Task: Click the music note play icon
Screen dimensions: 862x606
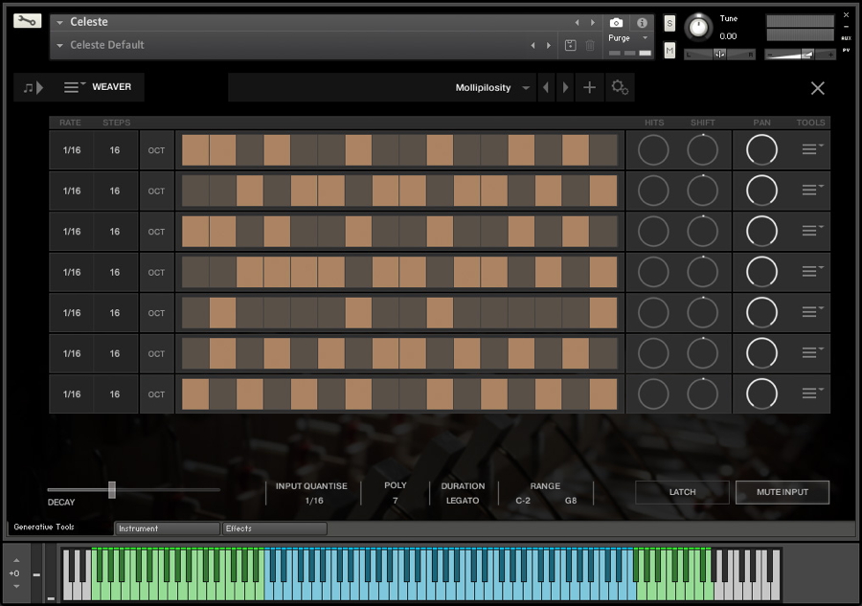Action: 33,88
